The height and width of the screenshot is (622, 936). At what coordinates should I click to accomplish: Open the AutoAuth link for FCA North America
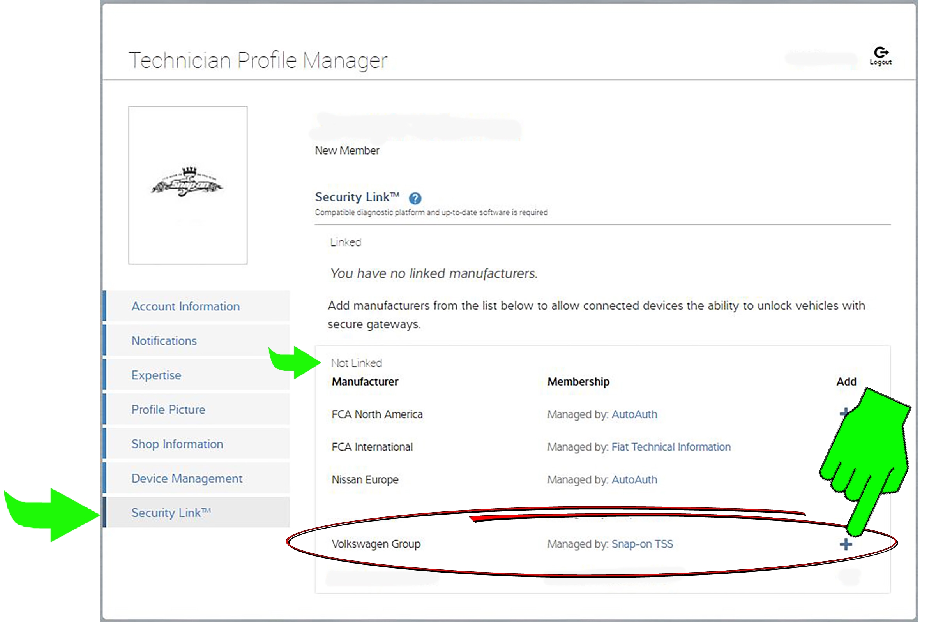tap(634, 414)
